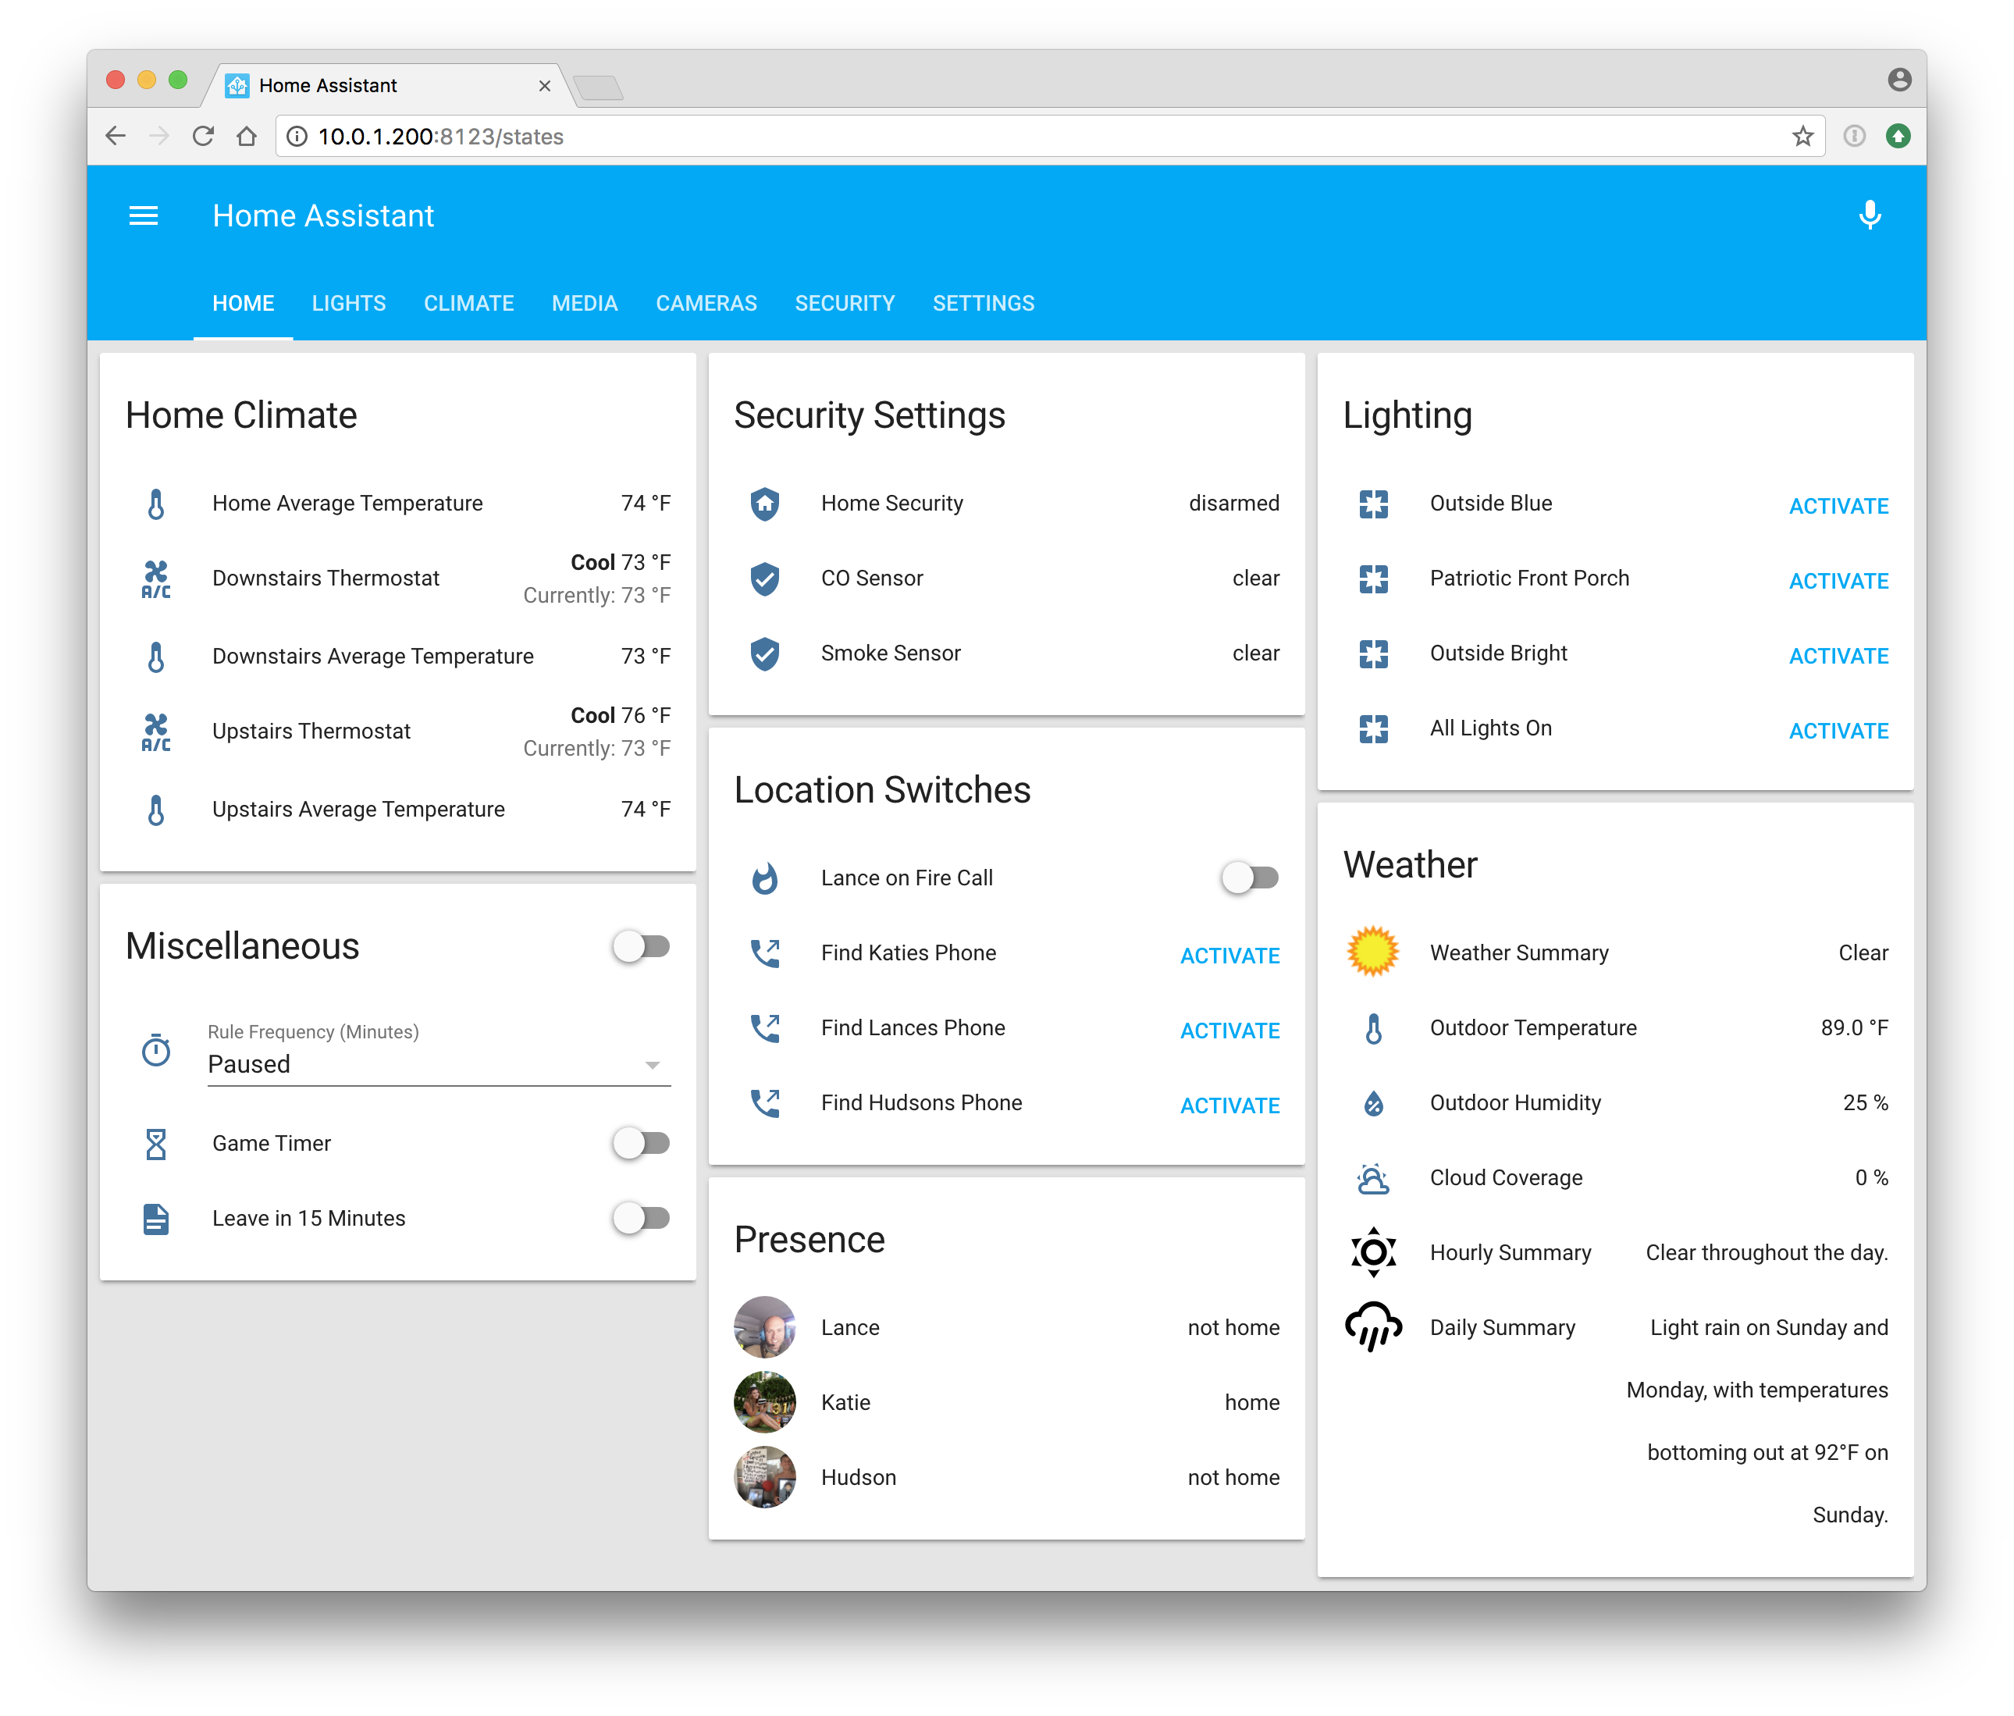Switch to the CLIMATE tab
This screenshot has height=1716, width=2014.
(x=468, y=304)
